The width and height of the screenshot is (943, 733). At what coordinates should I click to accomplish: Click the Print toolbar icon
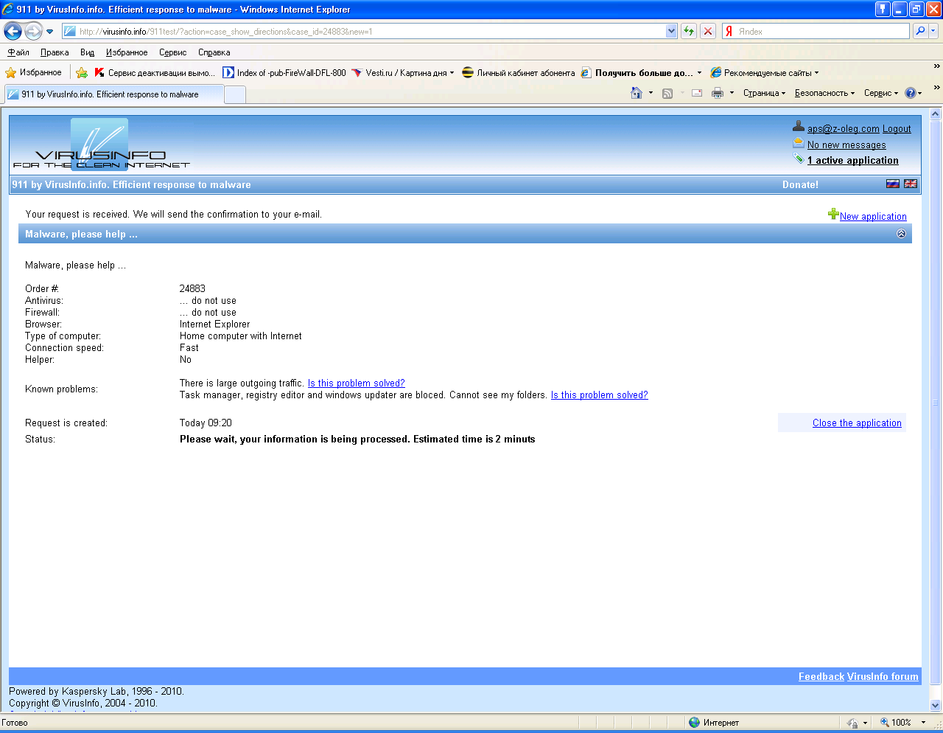718,93
